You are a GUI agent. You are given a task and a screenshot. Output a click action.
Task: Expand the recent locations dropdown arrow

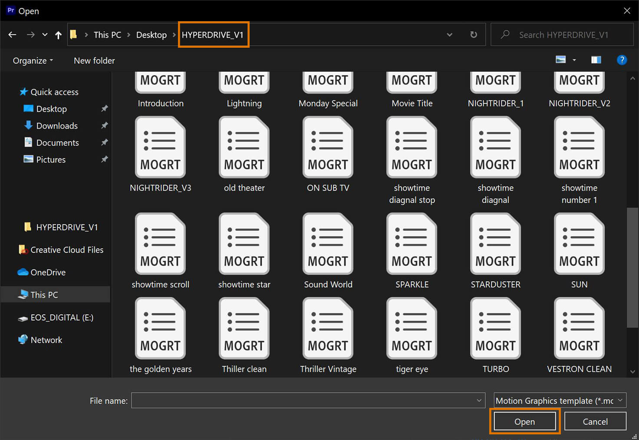[45, 35]
